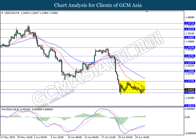Select the 1.33781 price level label

pos(190,56)
